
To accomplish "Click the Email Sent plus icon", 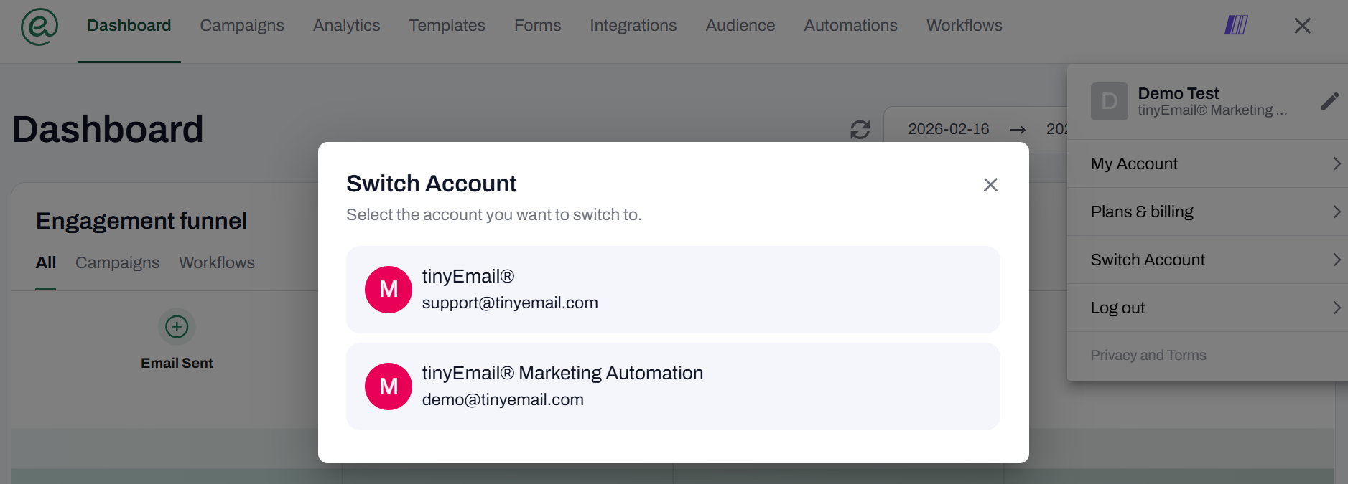I will tap(177, 327).
